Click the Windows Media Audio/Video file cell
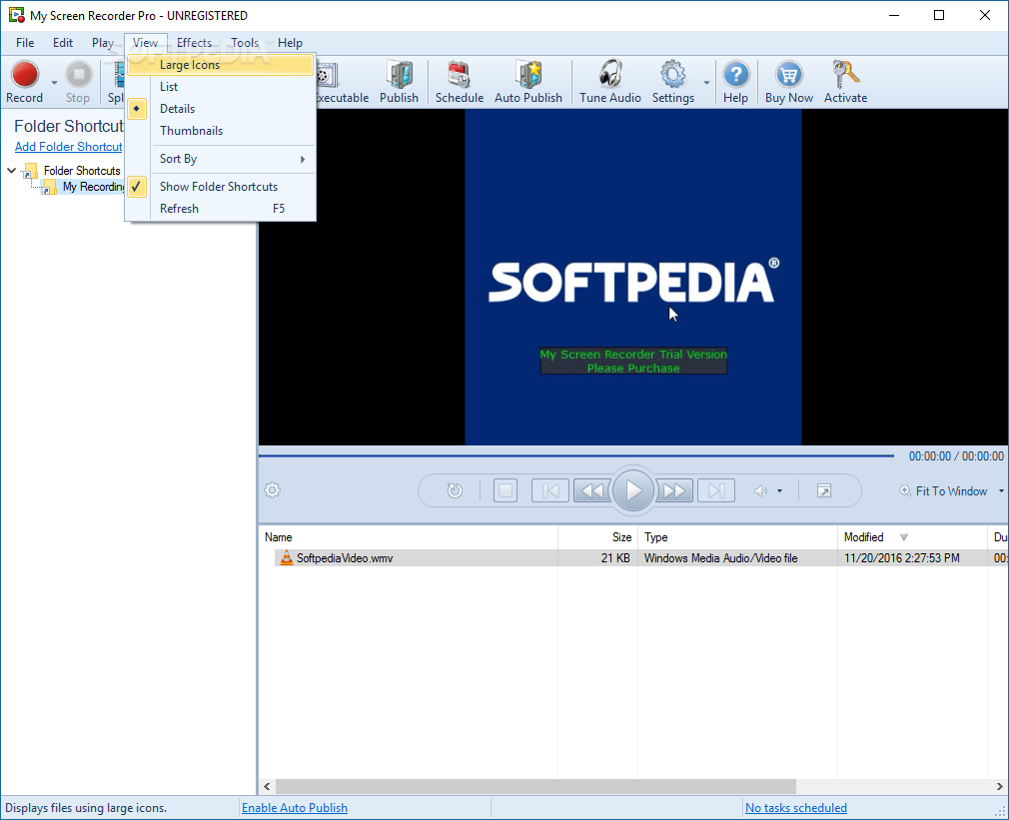 coord(720,558)
